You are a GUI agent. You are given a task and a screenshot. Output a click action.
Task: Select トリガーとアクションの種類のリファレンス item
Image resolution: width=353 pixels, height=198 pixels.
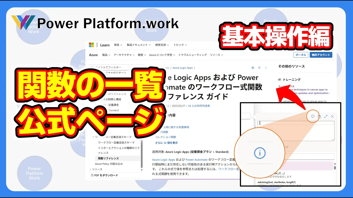[119, 150]
